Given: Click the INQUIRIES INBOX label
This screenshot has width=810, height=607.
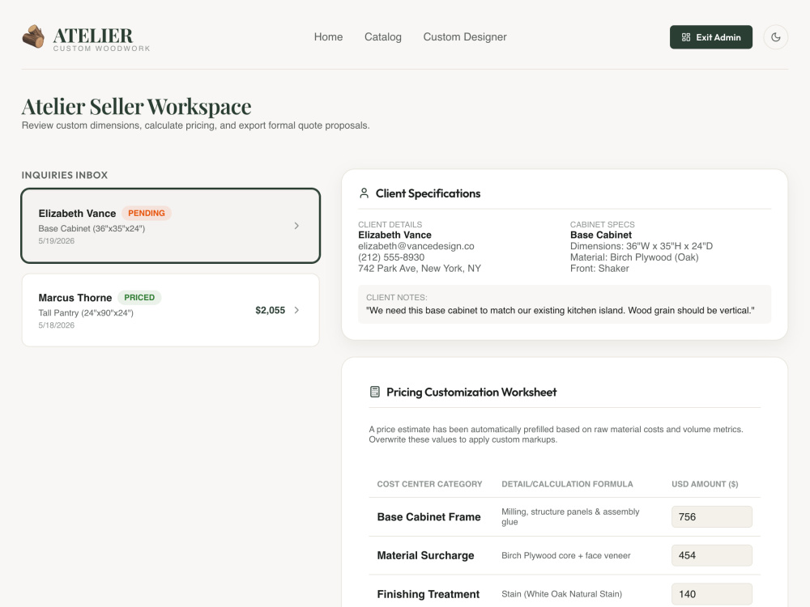Looking at the screenshot, I should click(x=65, y=175).
